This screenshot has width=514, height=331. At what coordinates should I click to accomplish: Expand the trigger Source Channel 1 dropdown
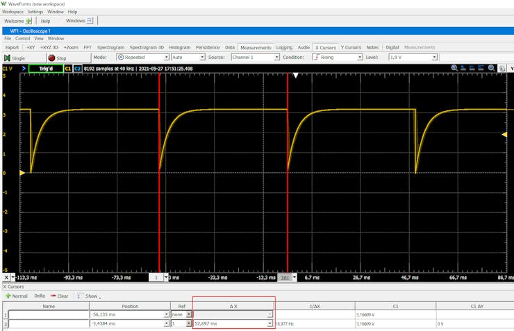click(254, 58)
